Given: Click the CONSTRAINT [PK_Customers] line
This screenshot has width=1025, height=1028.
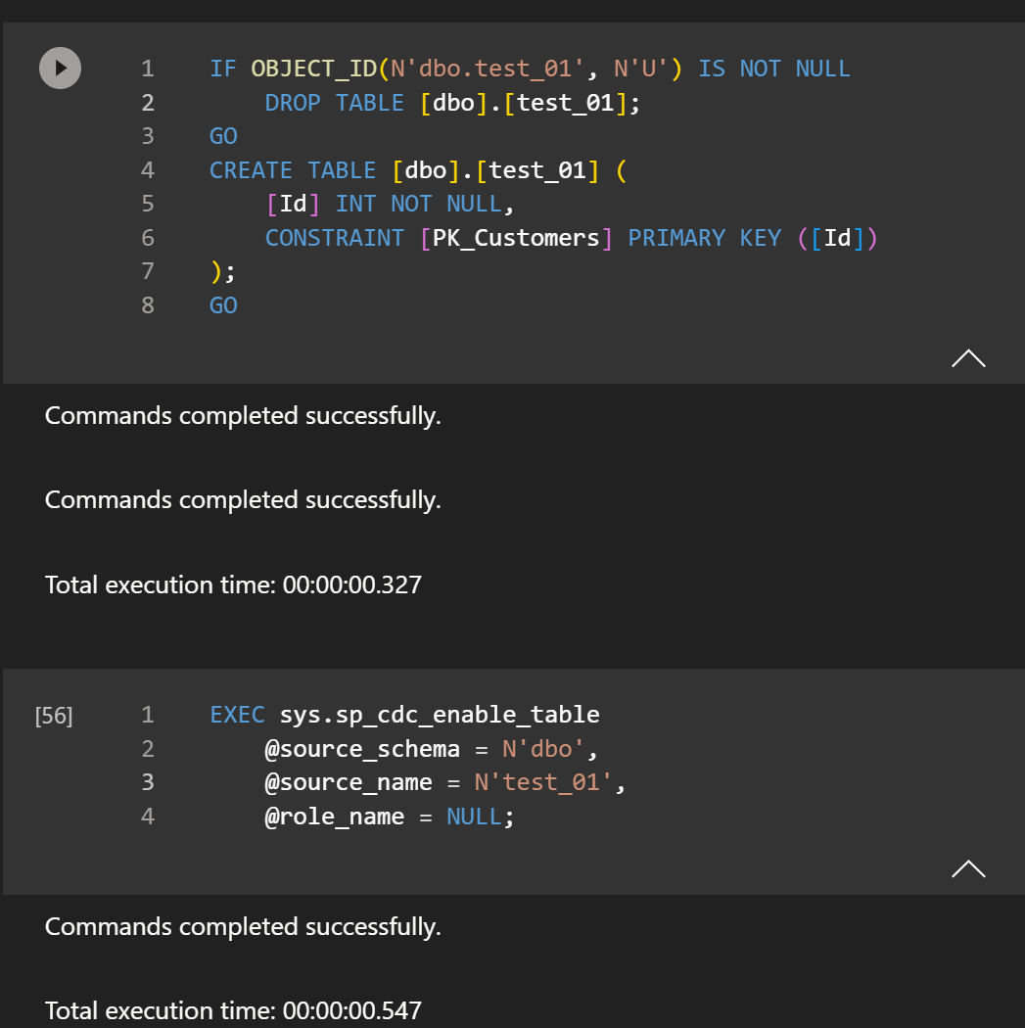Looking at the screenshot, I should 571,238.
